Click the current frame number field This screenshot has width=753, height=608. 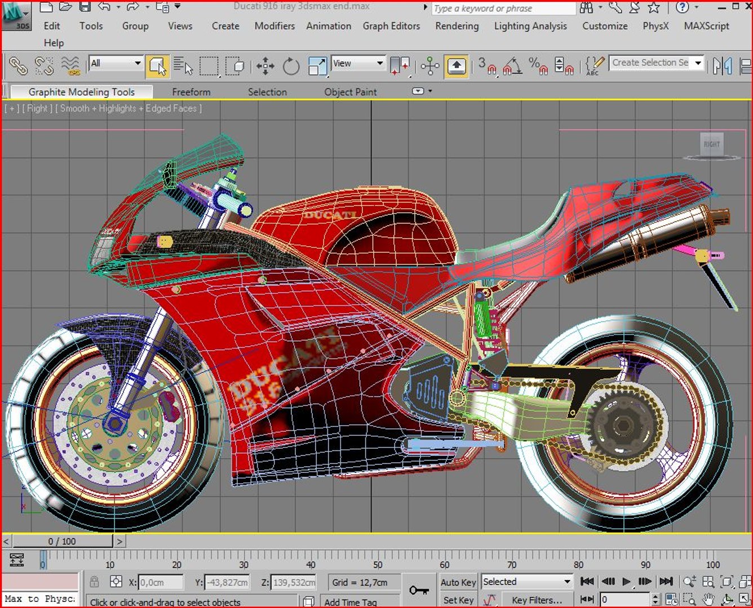(624, 600)
